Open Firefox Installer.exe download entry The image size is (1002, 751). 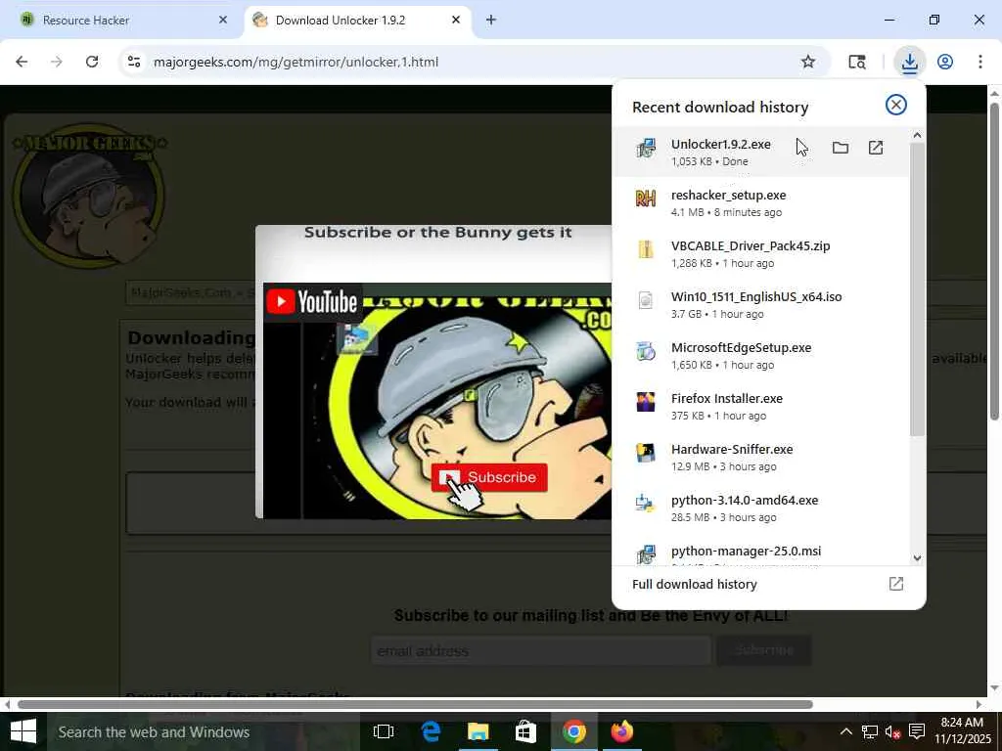point(760,407)
